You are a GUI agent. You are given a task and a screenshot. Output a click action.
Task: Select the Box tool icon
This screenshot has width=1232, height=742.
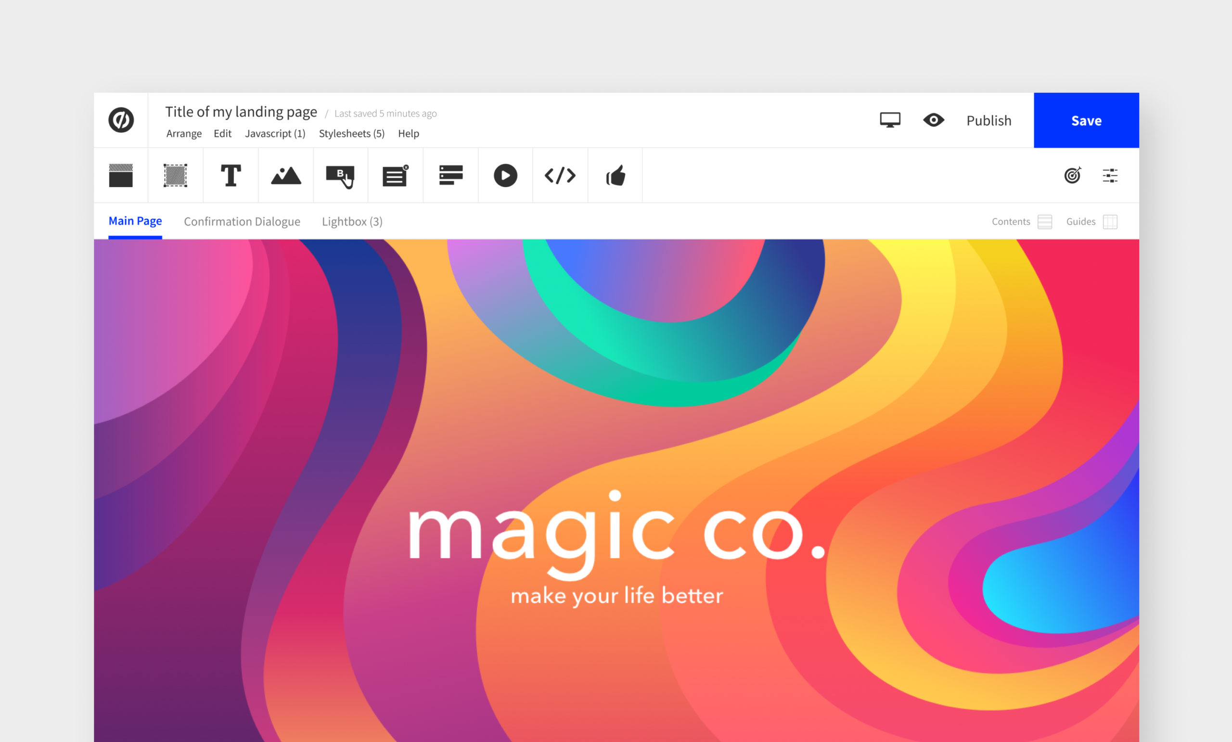pyautogui.click(x=176, y=176)
